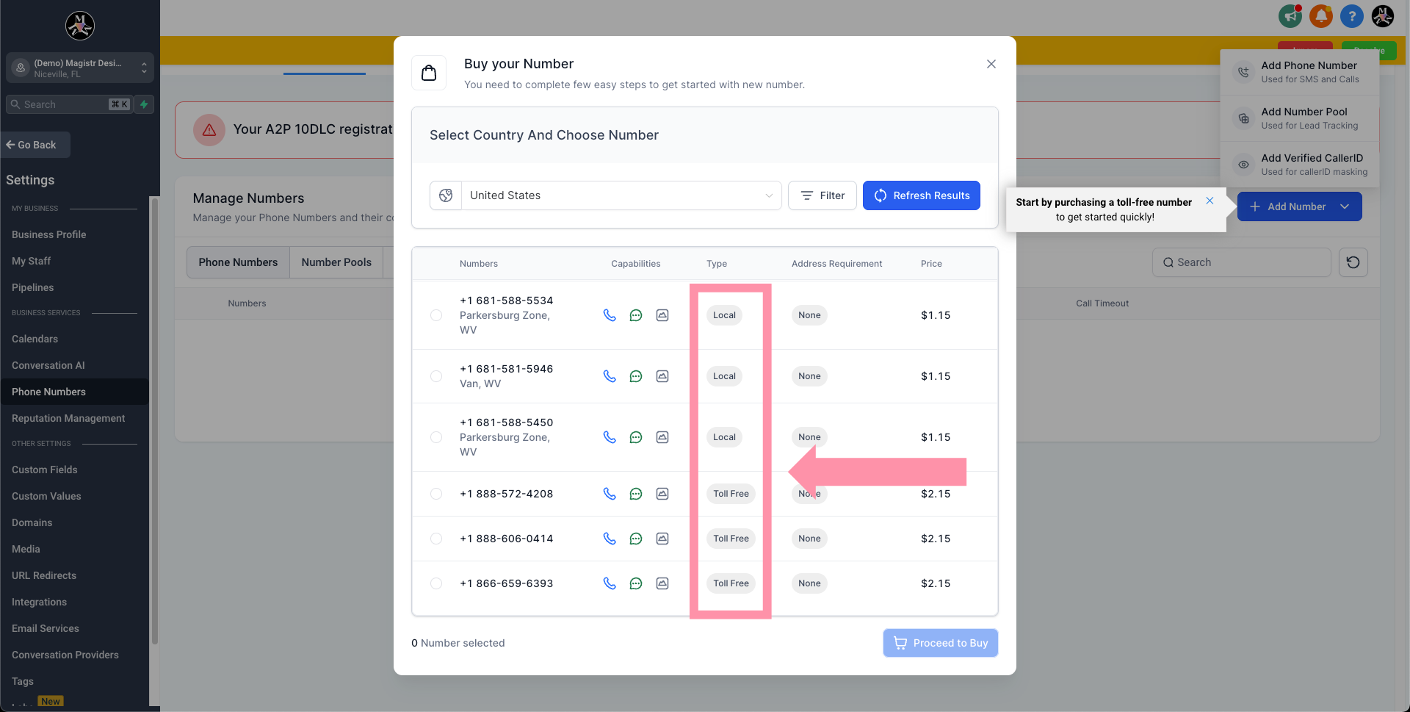Image resolution: width=1410 pixels, height=712 pixels.
Task: Close the Buy your Number dialog
Action: (x=991, y=64)
